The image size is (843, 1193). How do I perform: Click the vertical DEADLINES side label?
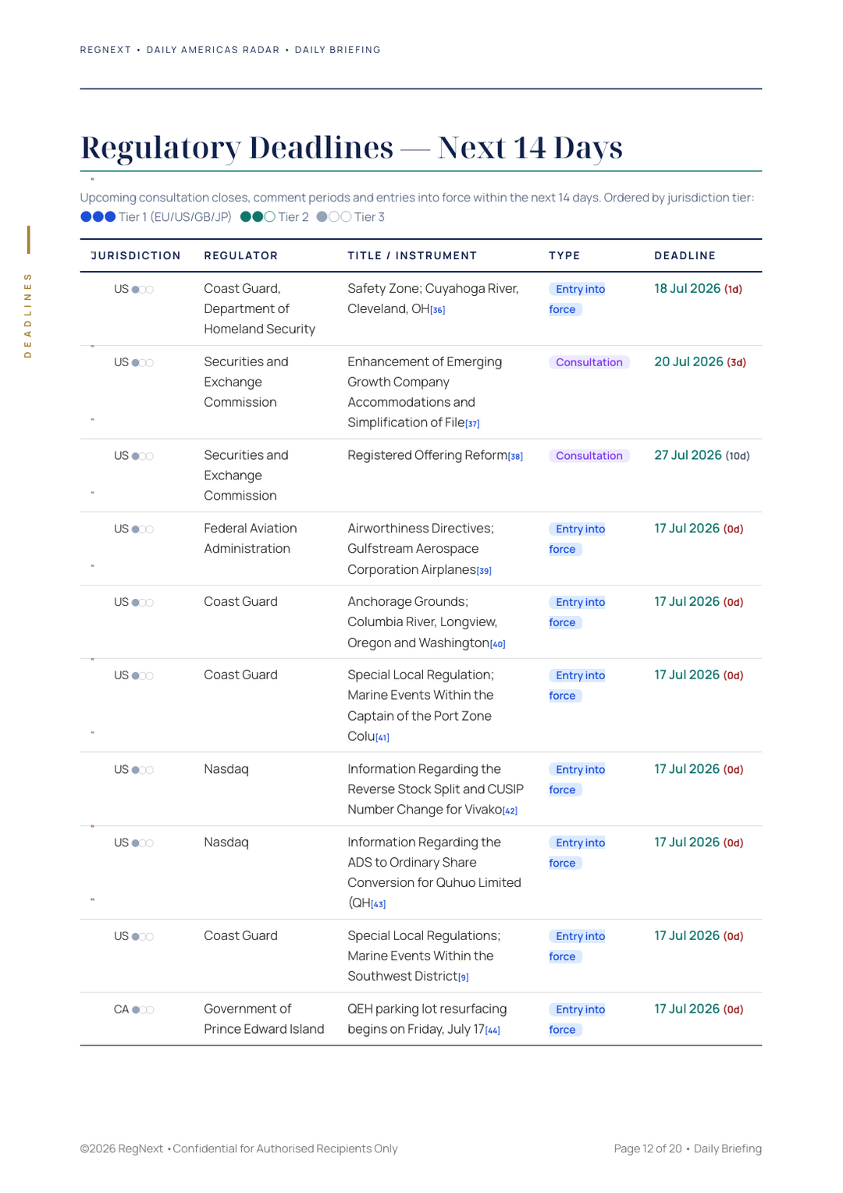click(x=28, y=315)
